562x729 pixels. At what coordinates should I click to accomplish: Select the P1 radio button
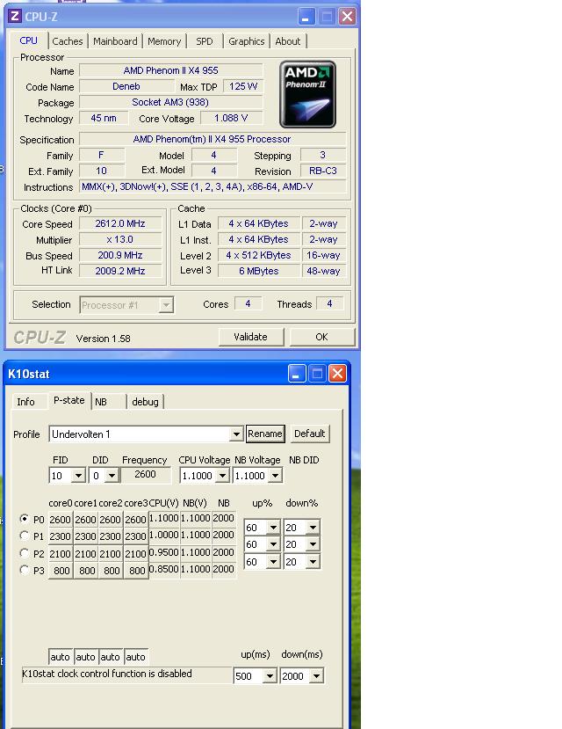[25, 536]
